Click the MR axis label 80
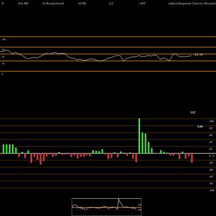 (x=211, y=128)
